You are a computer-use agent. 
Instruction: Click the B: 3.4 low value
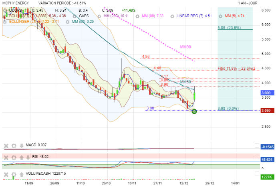tap(83, 10)
